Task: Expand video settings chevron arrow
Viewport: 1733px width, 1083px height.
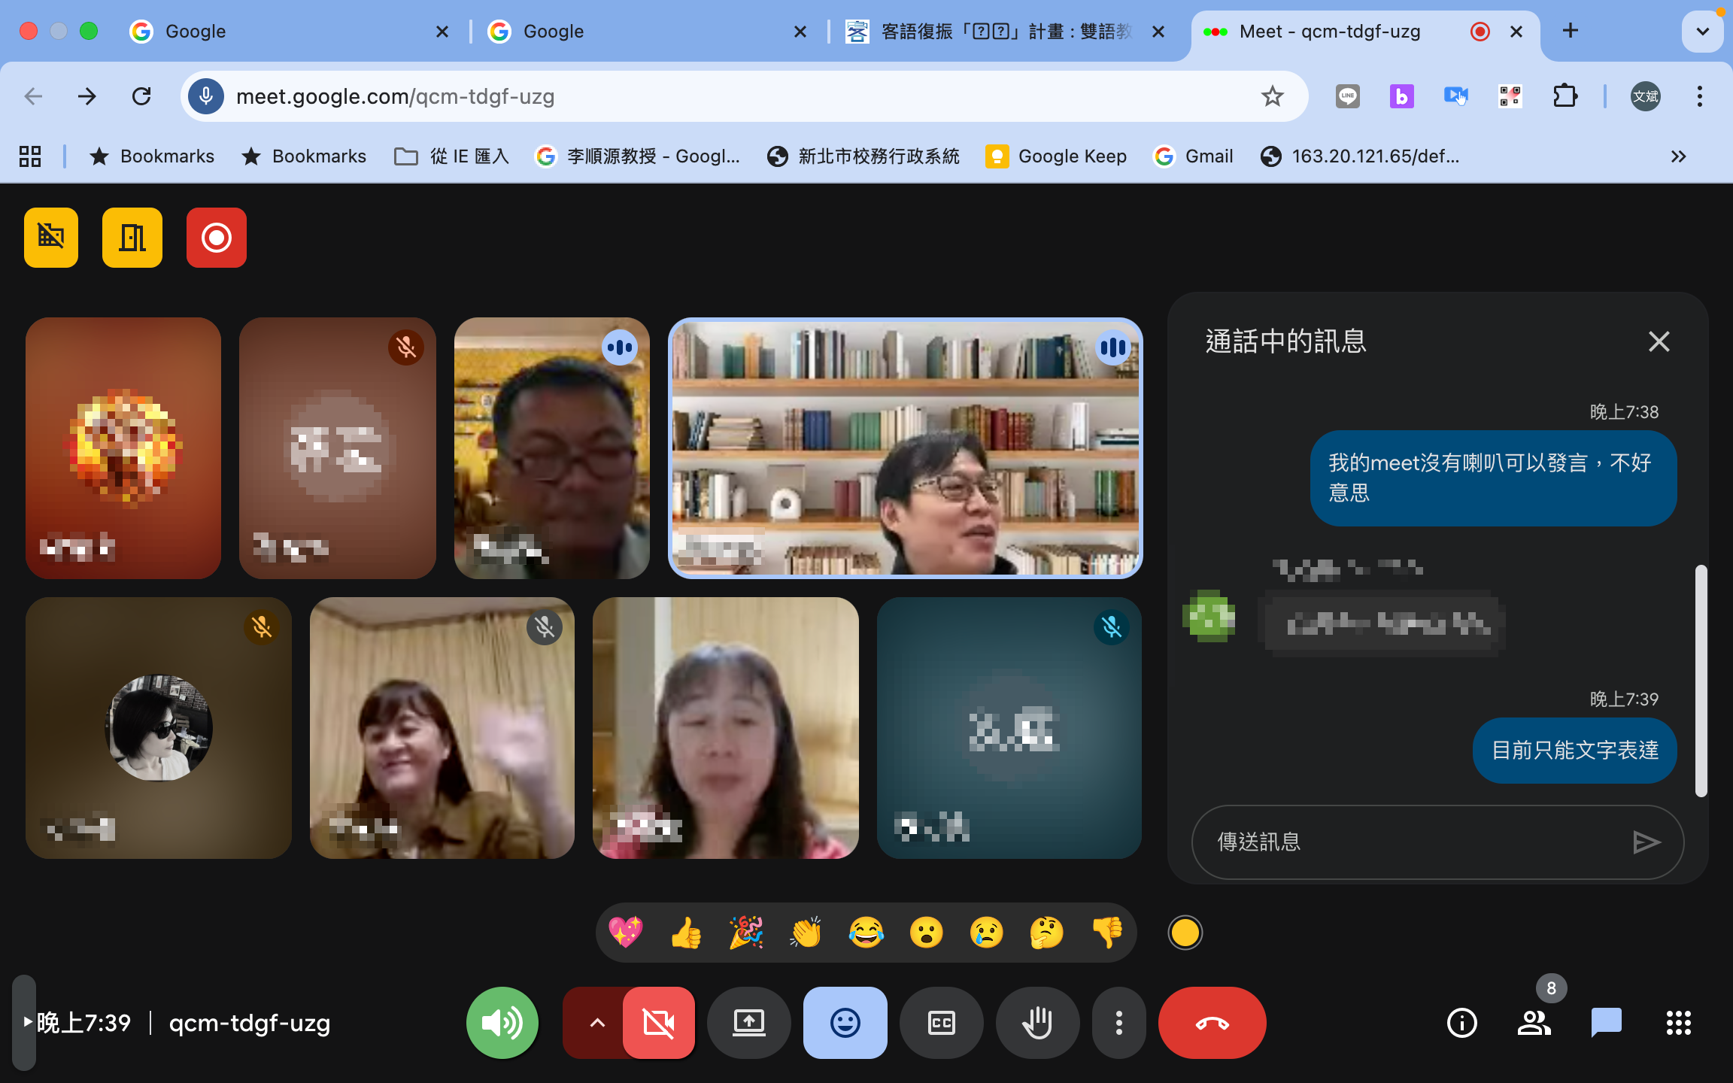Action: tap(596, 1023)
